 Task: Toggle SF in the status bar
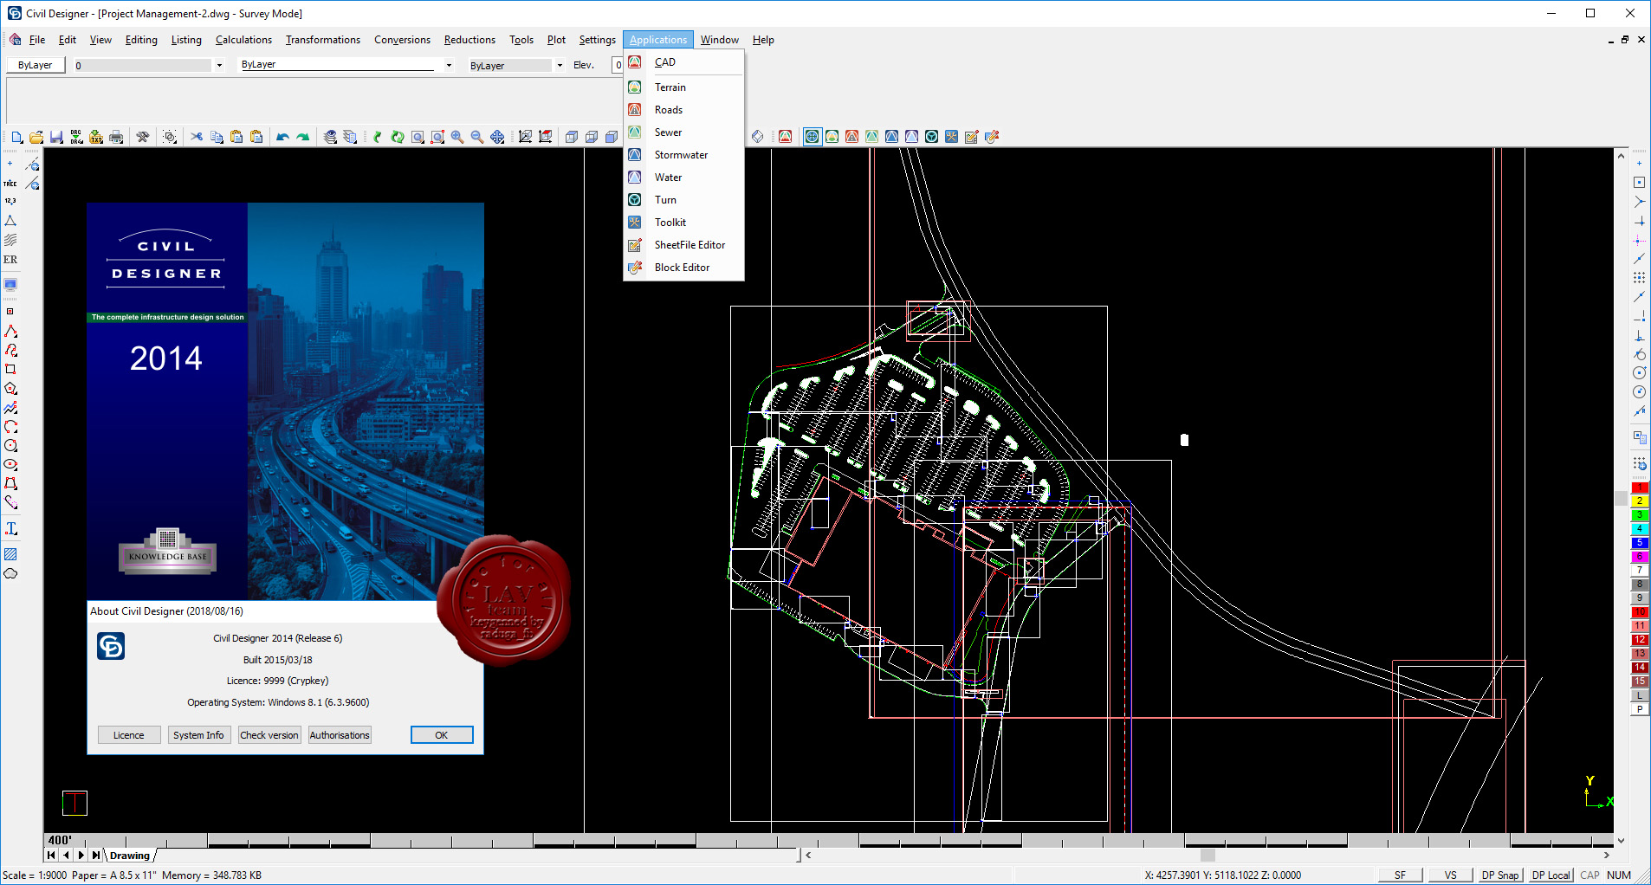[x=1400, y=875]
